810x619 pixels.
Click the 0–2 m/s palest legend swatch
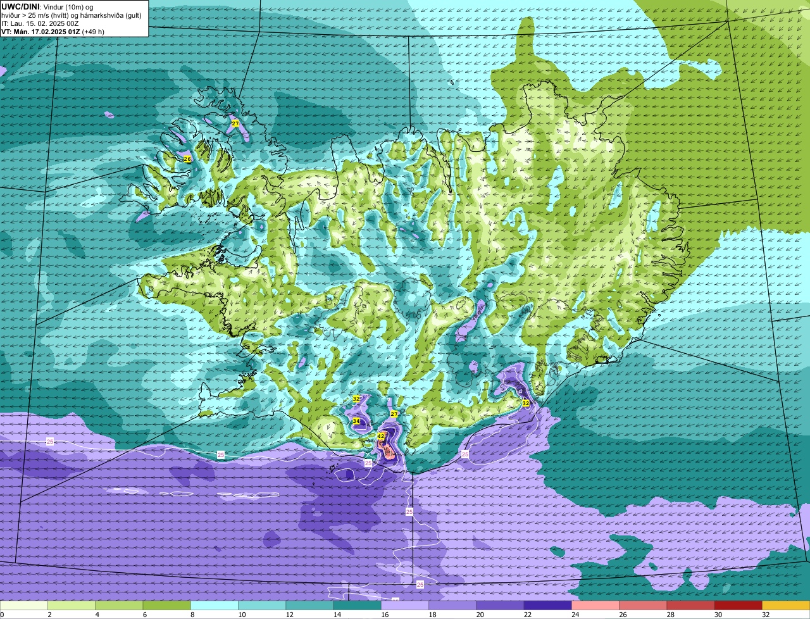pos(23,605)
